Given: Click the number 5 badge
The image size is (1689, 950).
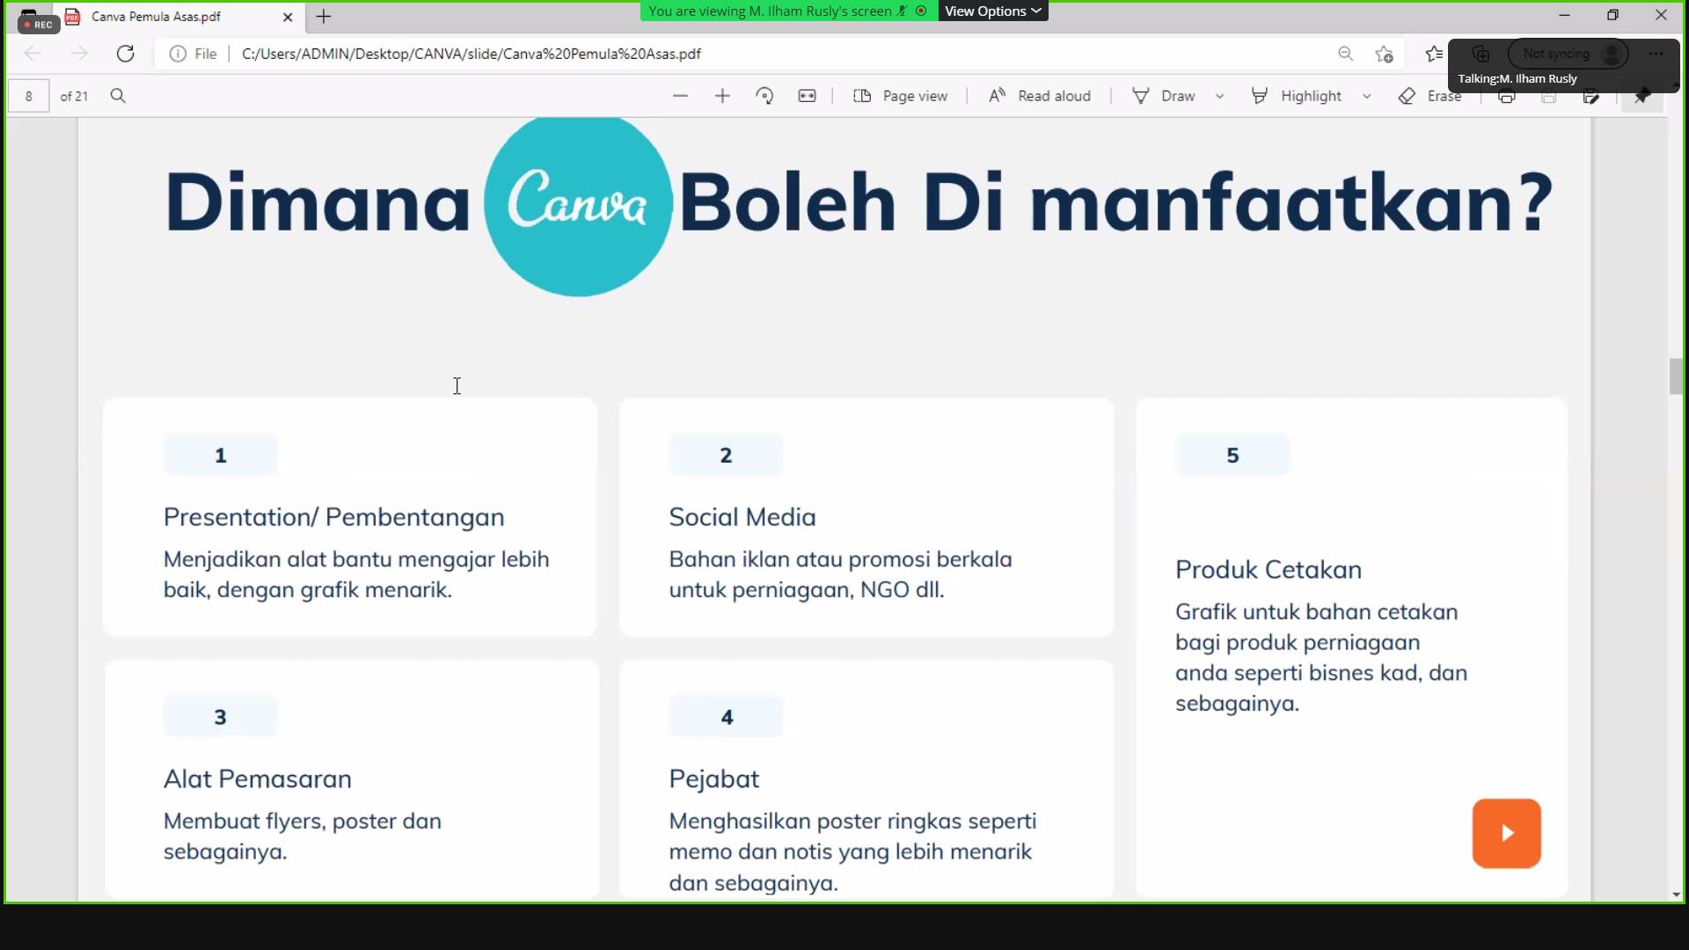Looking at the screenshot, I should (1232, 455).
